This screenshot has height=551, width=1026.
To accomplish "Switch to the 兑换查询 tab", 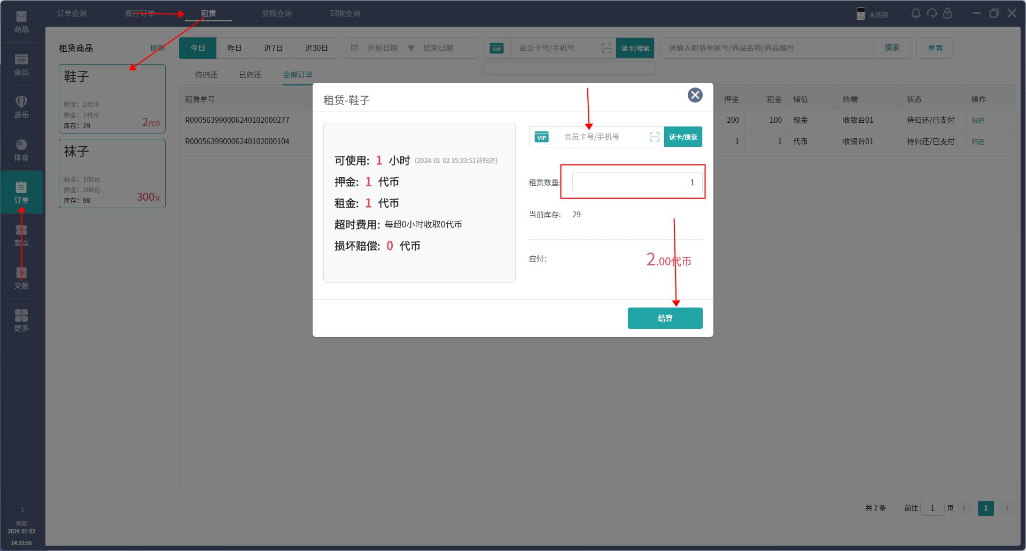I will (277, 13).
